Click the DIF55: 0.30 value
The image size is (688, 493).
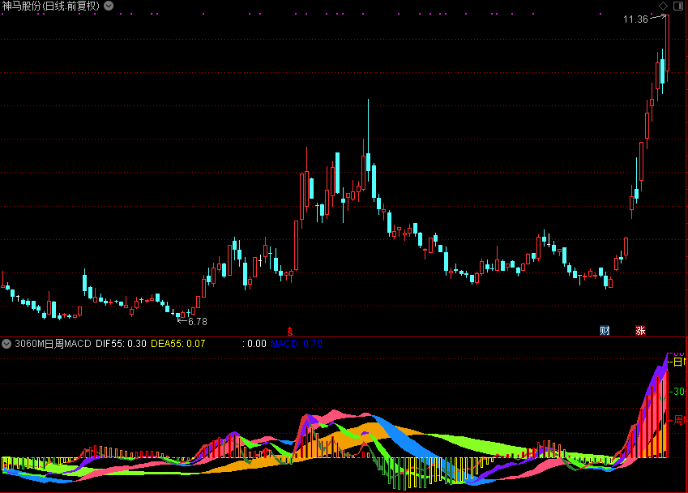[x=121, y=344]
